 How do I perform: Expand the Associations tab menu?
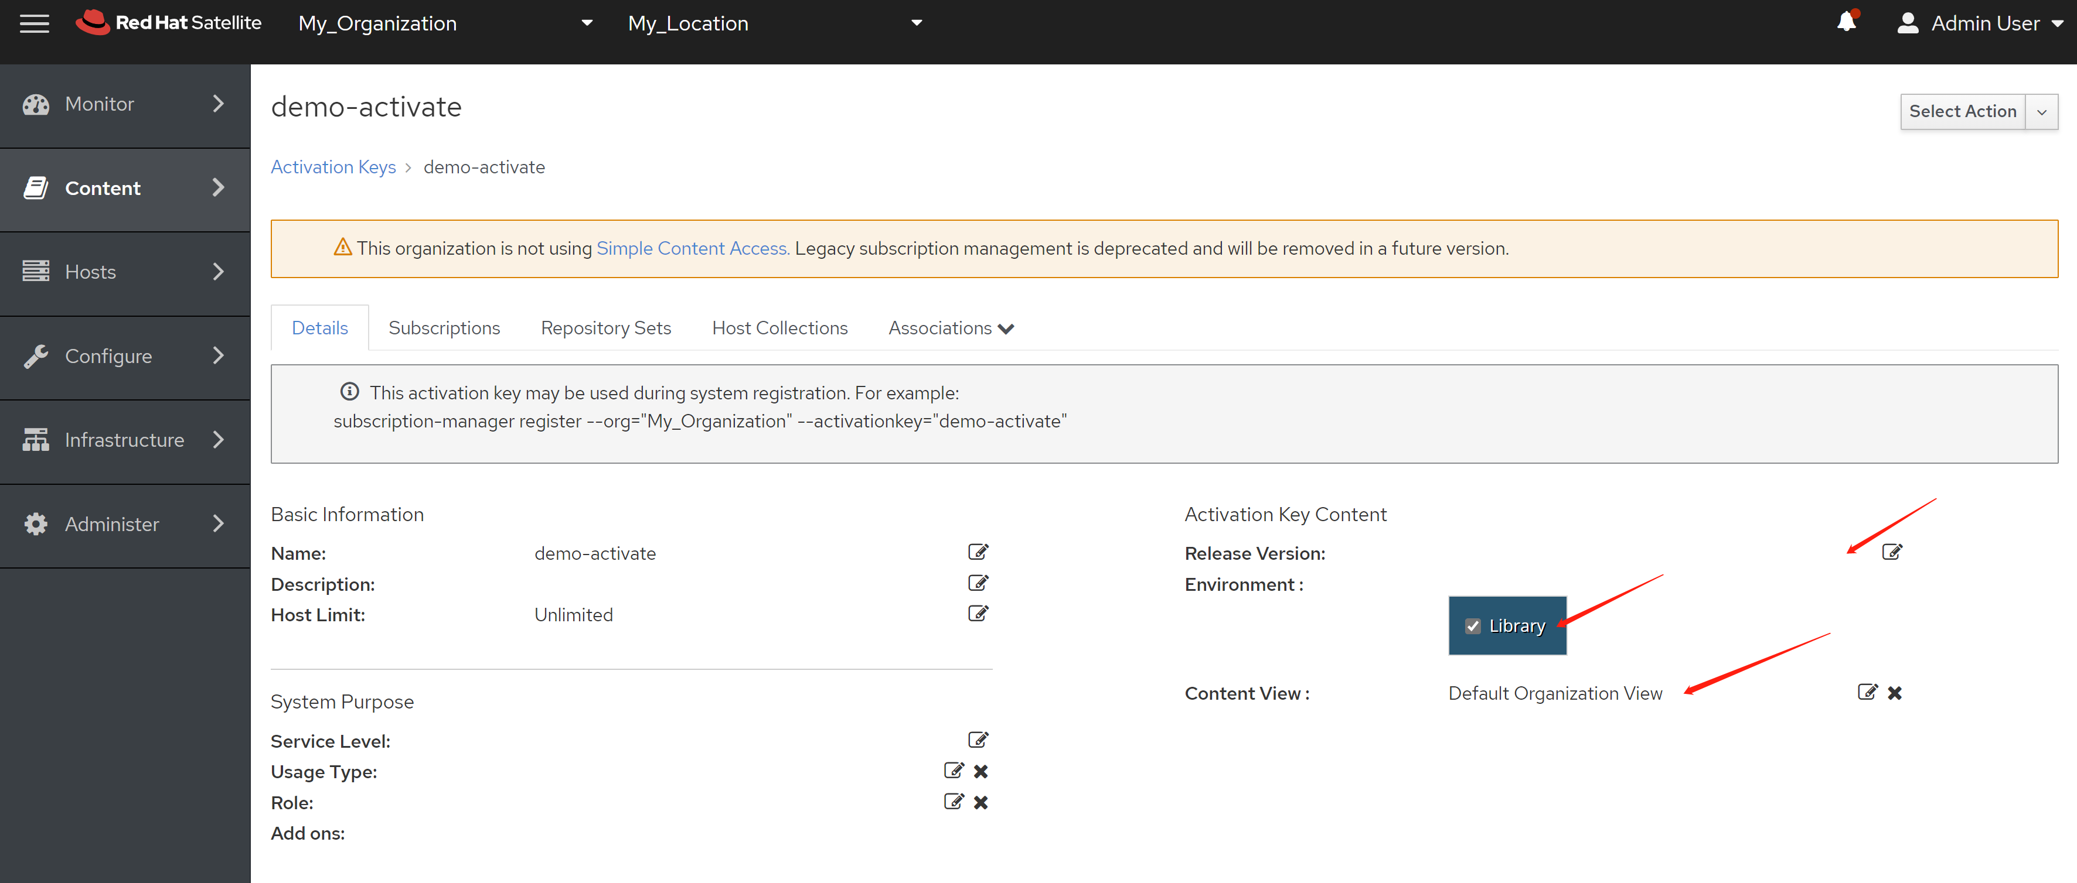pyautogui.click(x=951, y=328)
